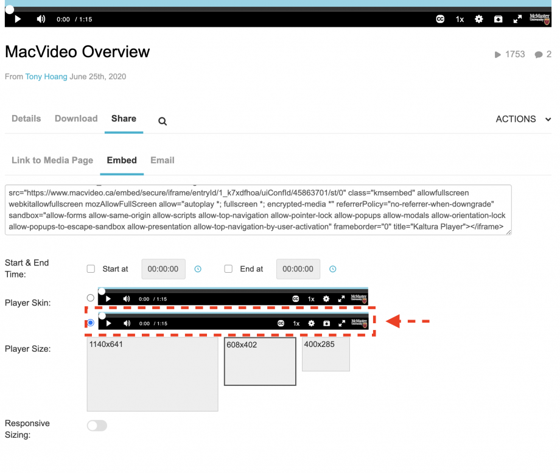The height and width of the screenshot is (473, 560).
Task: Choose the 608x402 player size
Action: (260, 362)
